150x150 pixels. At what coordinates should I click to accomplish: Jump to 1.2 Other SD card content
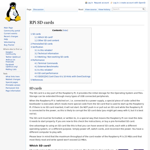coord(47,40)
